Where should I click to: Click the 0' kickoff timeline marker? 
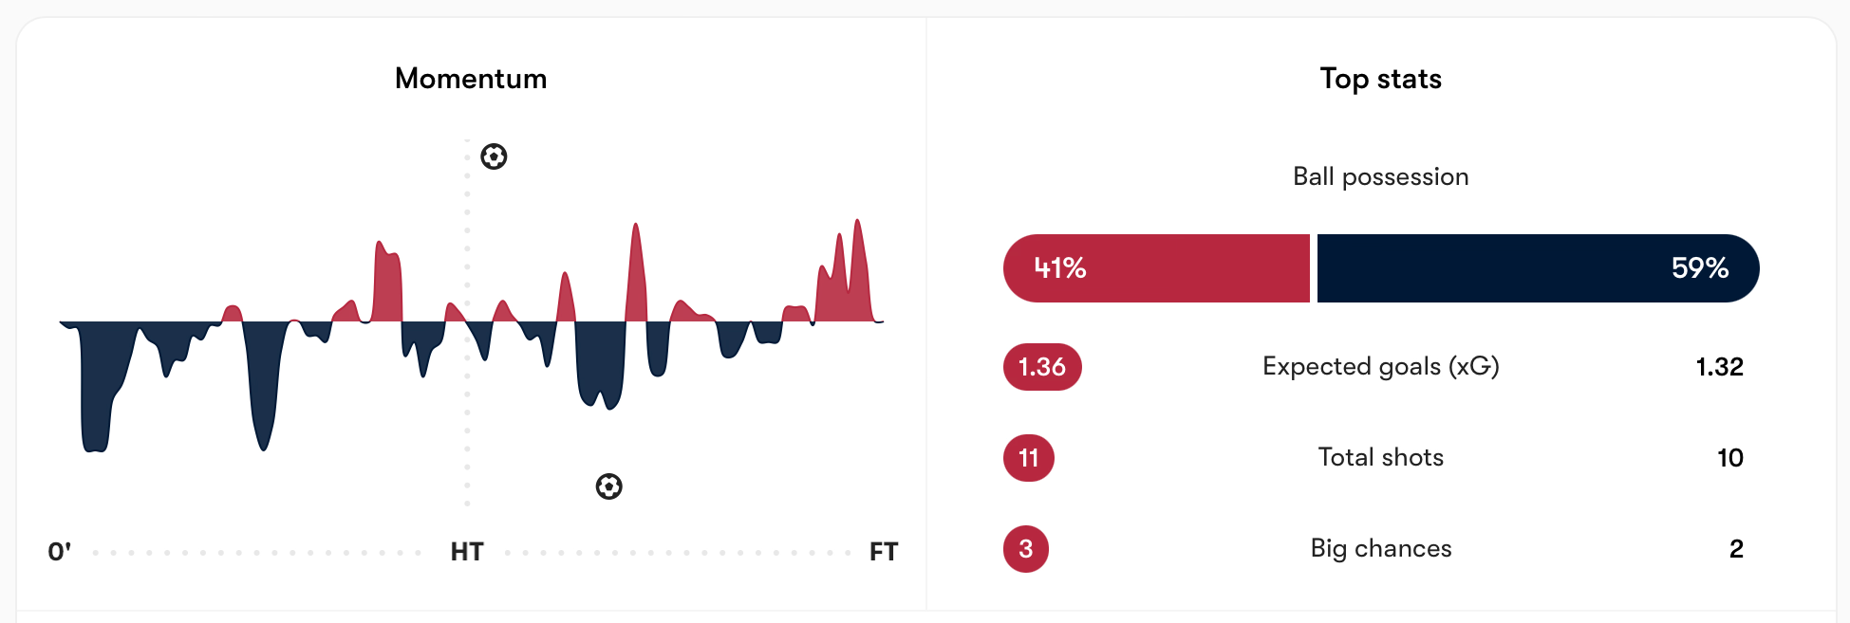pyautogui.click(x=60, y=552)
